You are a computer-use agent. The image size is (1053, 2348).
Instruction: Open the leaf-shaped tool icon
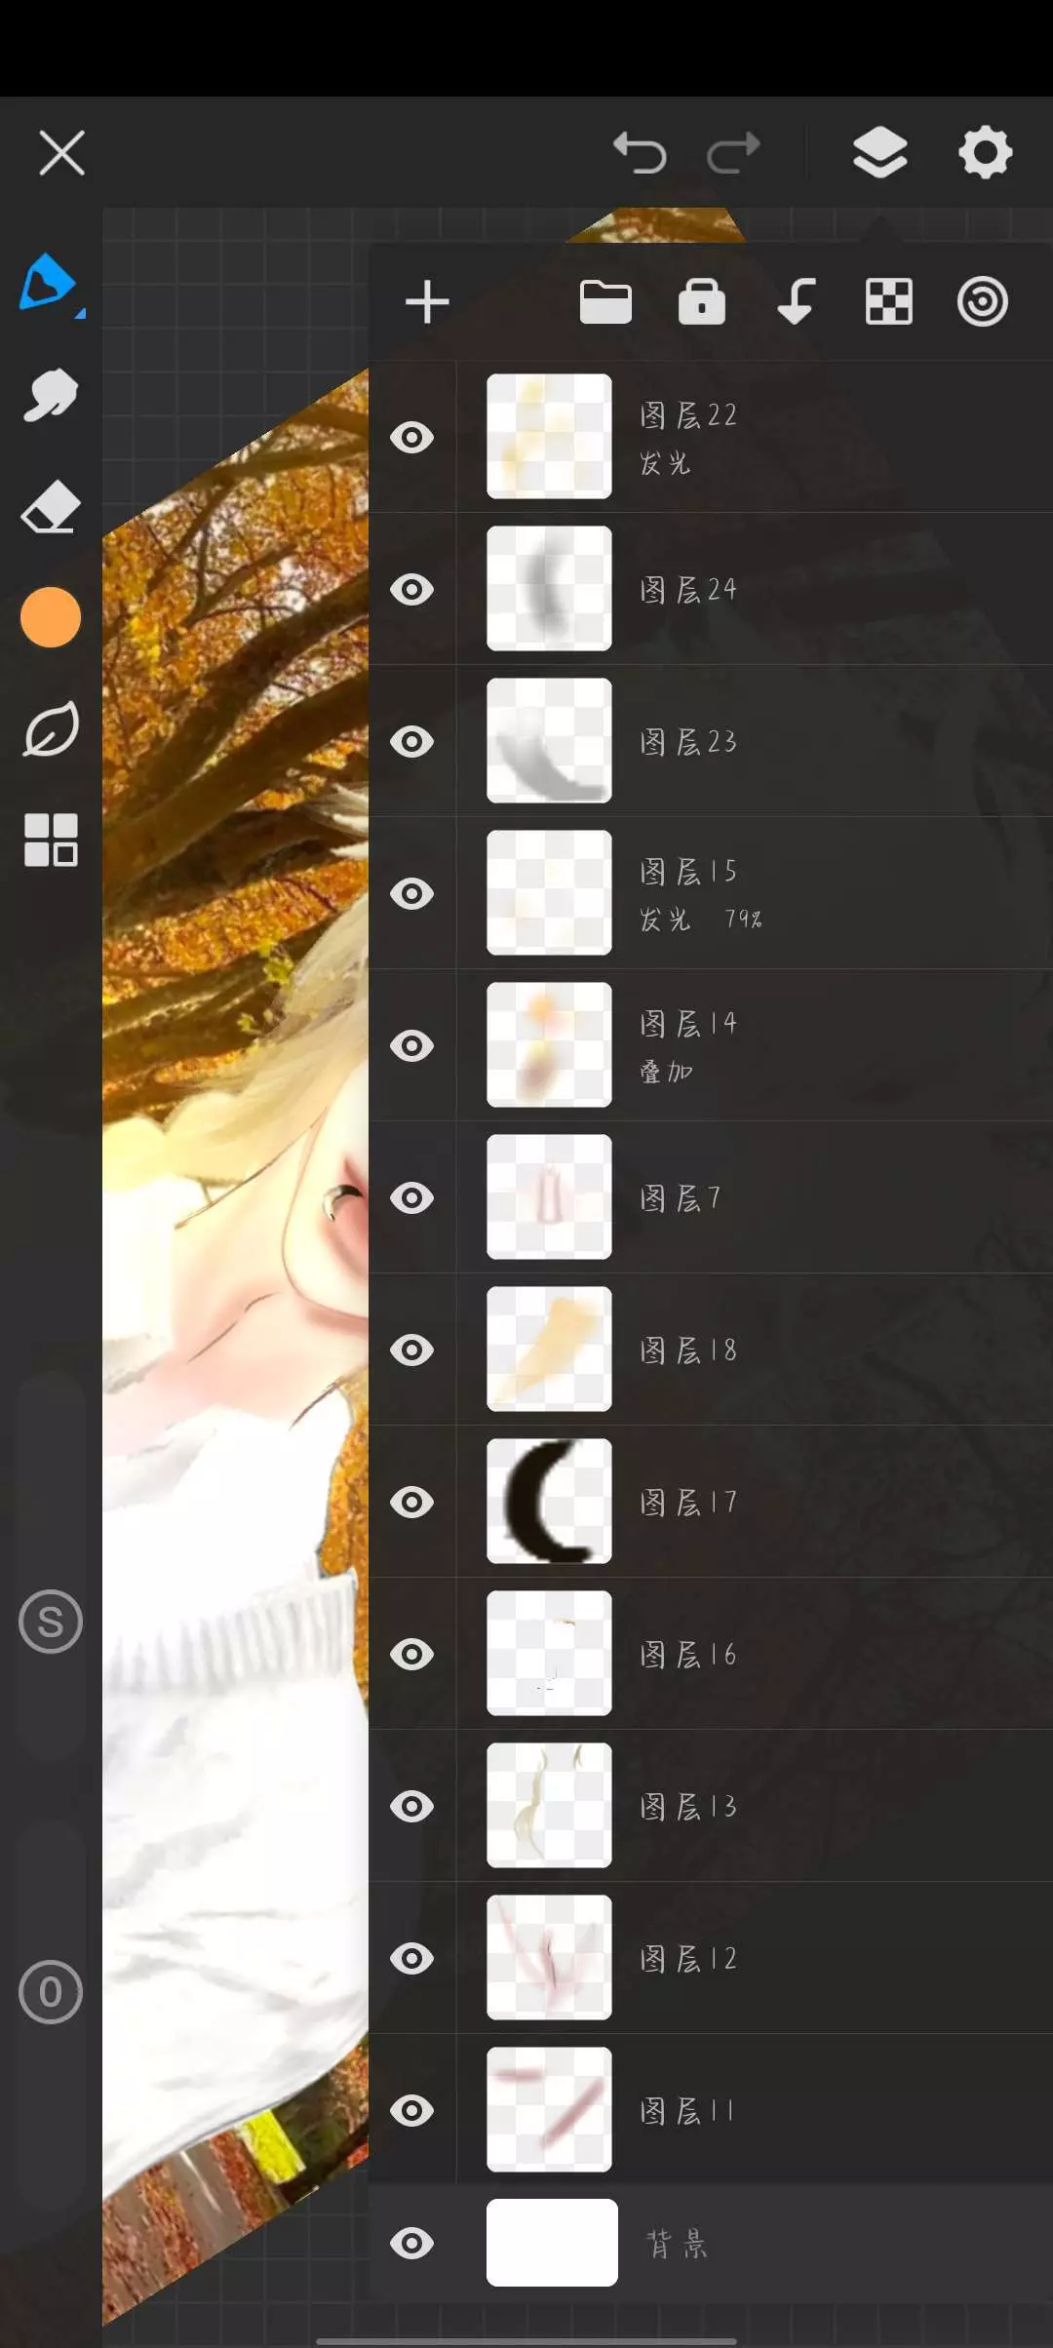tap(50, 728)
